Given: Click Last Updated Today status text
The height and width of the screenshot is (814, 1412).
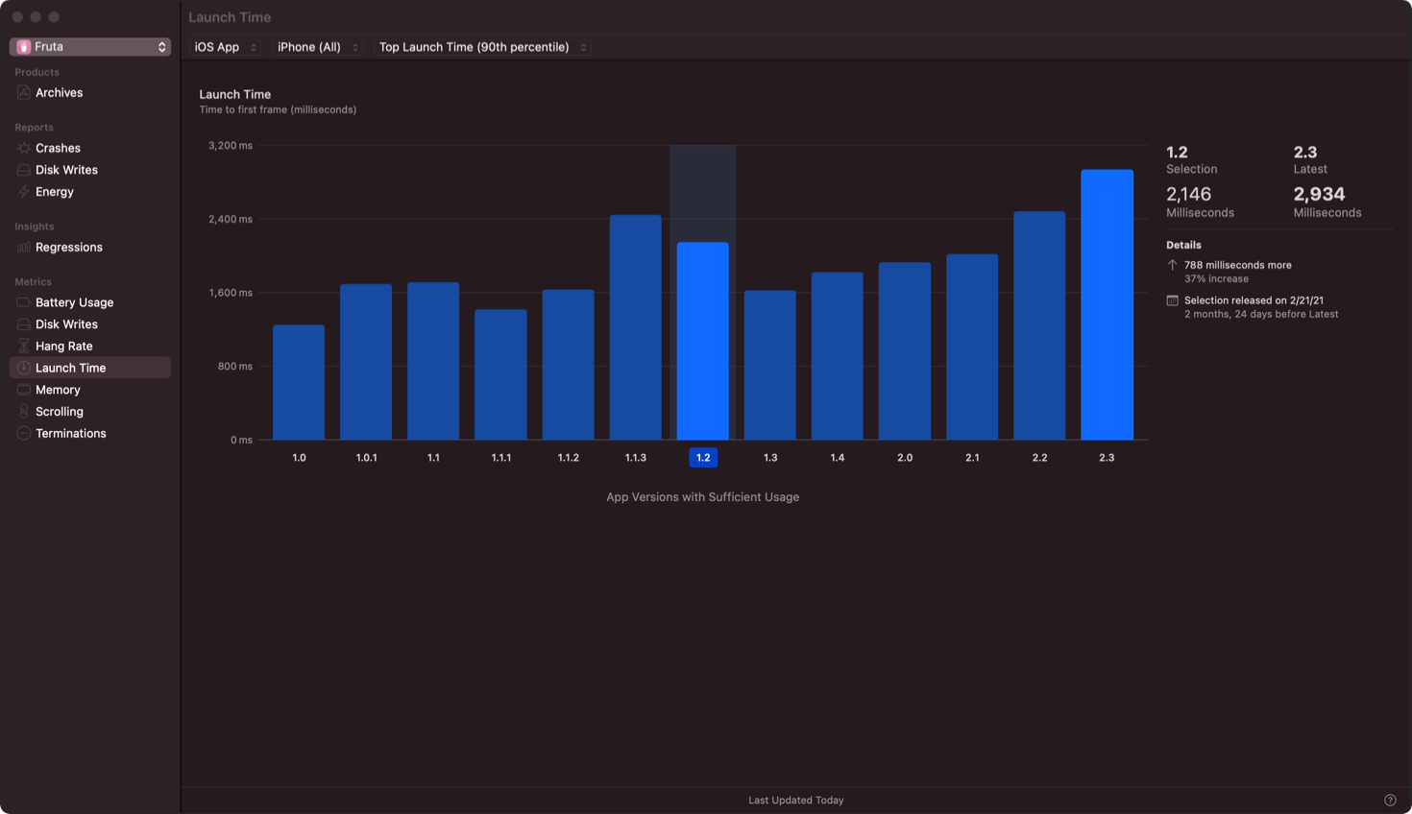Looking at the screenshot, I should [x=796, y=801].
